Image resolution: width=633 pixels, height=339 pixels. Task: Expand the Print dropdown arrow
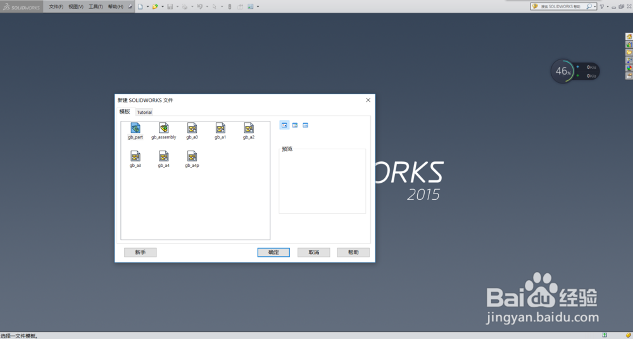coord(192,6)
